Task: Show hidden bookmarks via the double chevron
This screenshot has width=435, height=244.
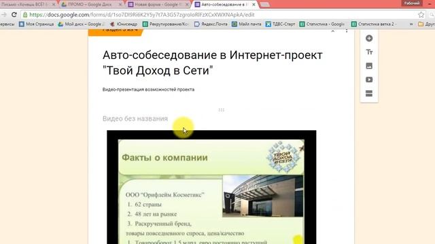Action: coord(411,24)
